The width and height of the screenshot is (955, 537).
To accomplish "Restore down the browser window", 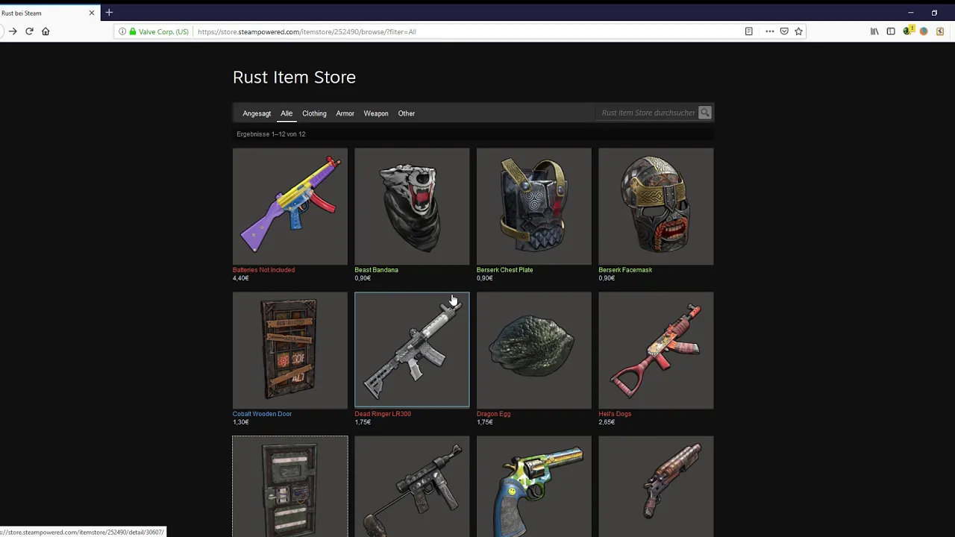I will pos(934,13).
